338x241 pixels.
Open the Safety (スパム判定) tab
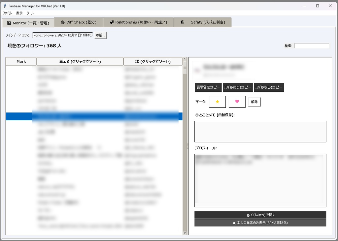tap(202, 22)
